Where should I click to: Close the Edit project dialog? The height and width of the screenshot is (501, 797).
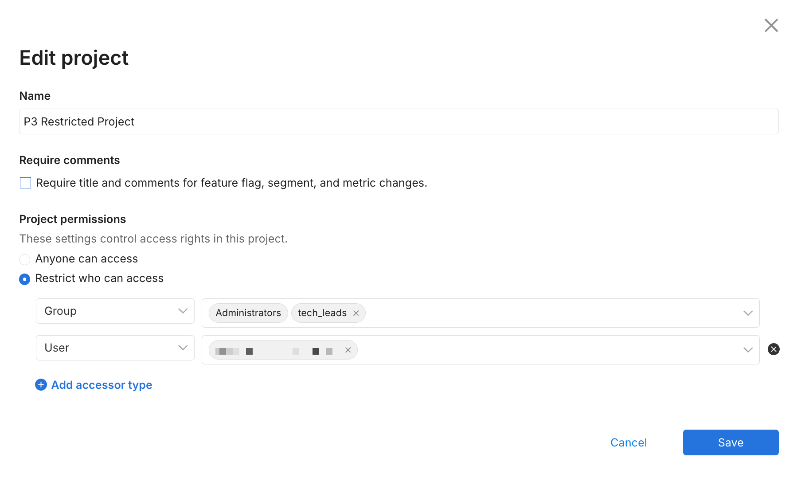coord(771,26)
